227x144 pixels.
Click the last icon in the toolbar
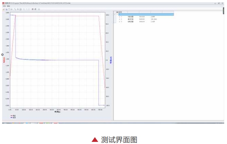38,9
